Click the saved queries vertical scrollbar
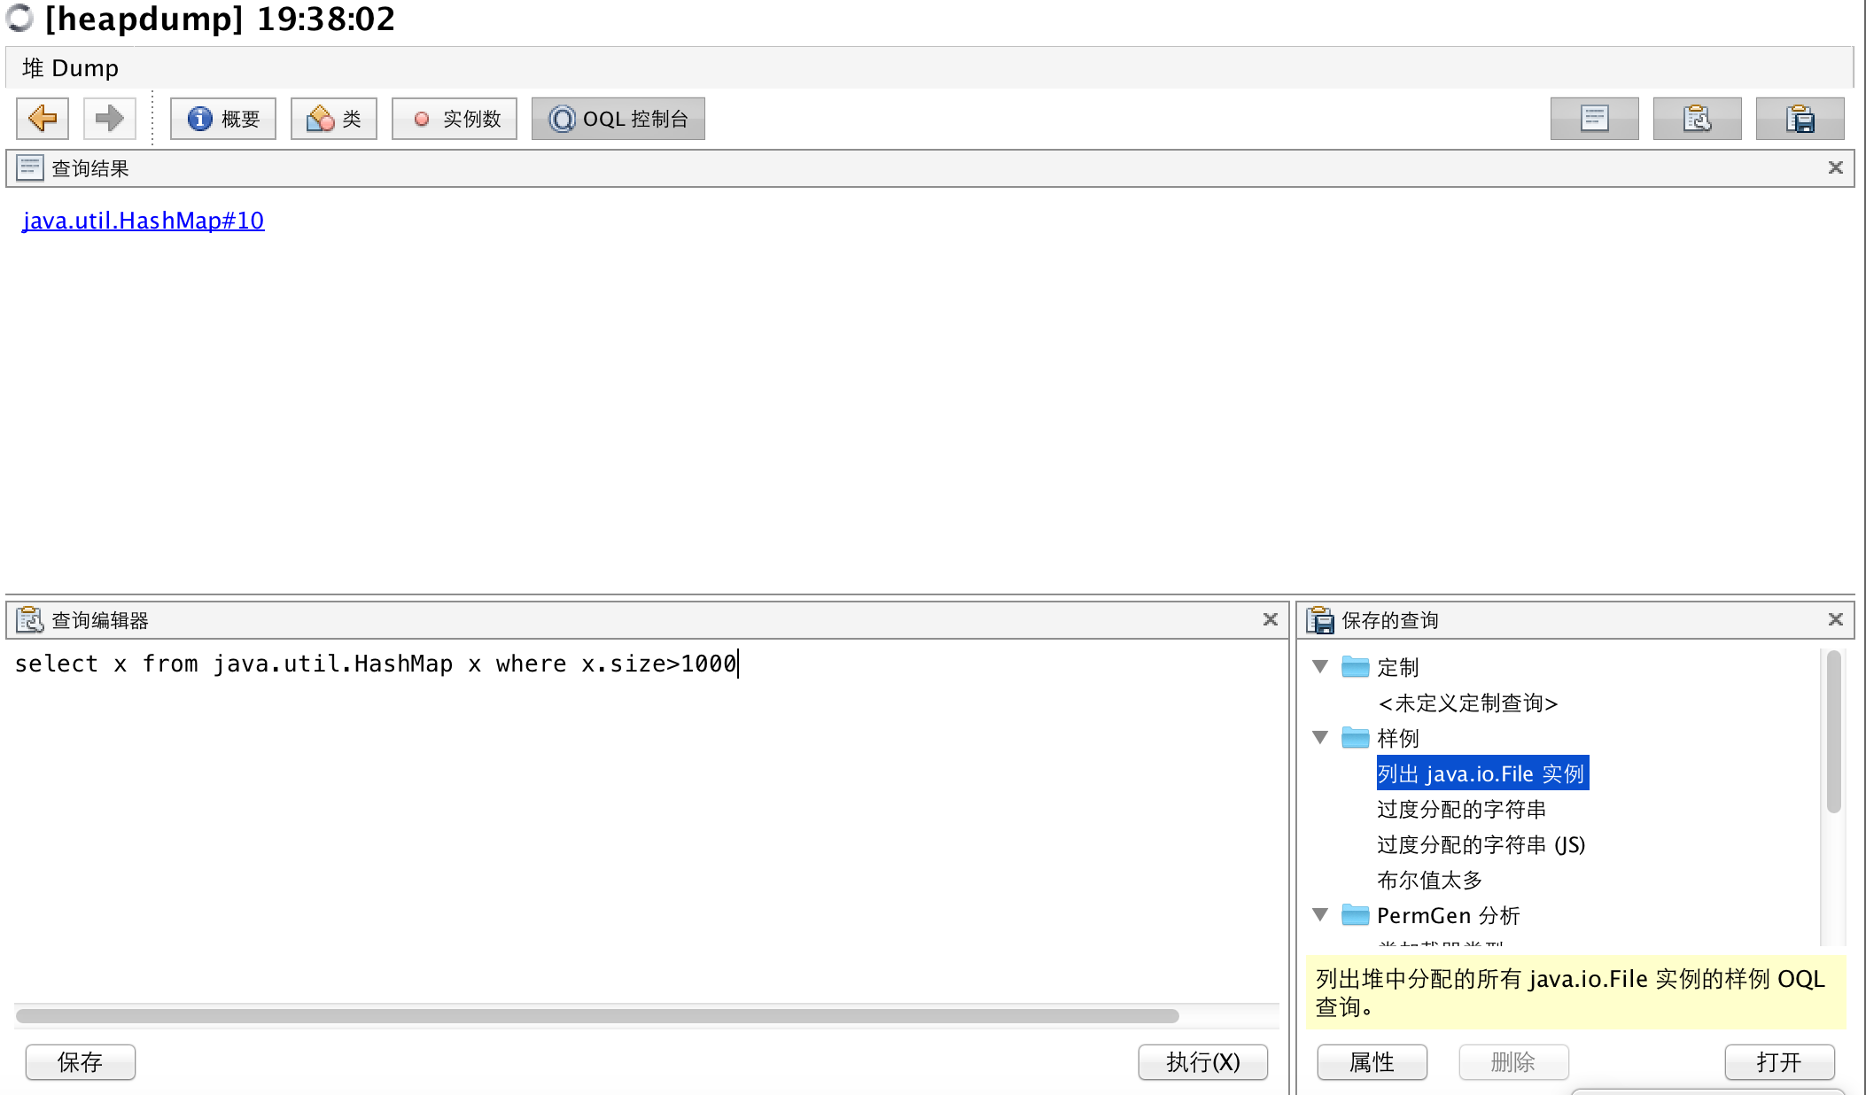1866x1095 pixels. (x=1834, y=732)
